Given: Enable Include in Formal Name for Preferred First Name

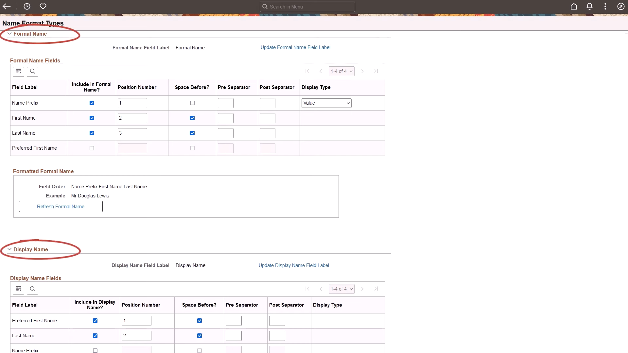Looking at the screenshot, I should click(x=92, y=148).
